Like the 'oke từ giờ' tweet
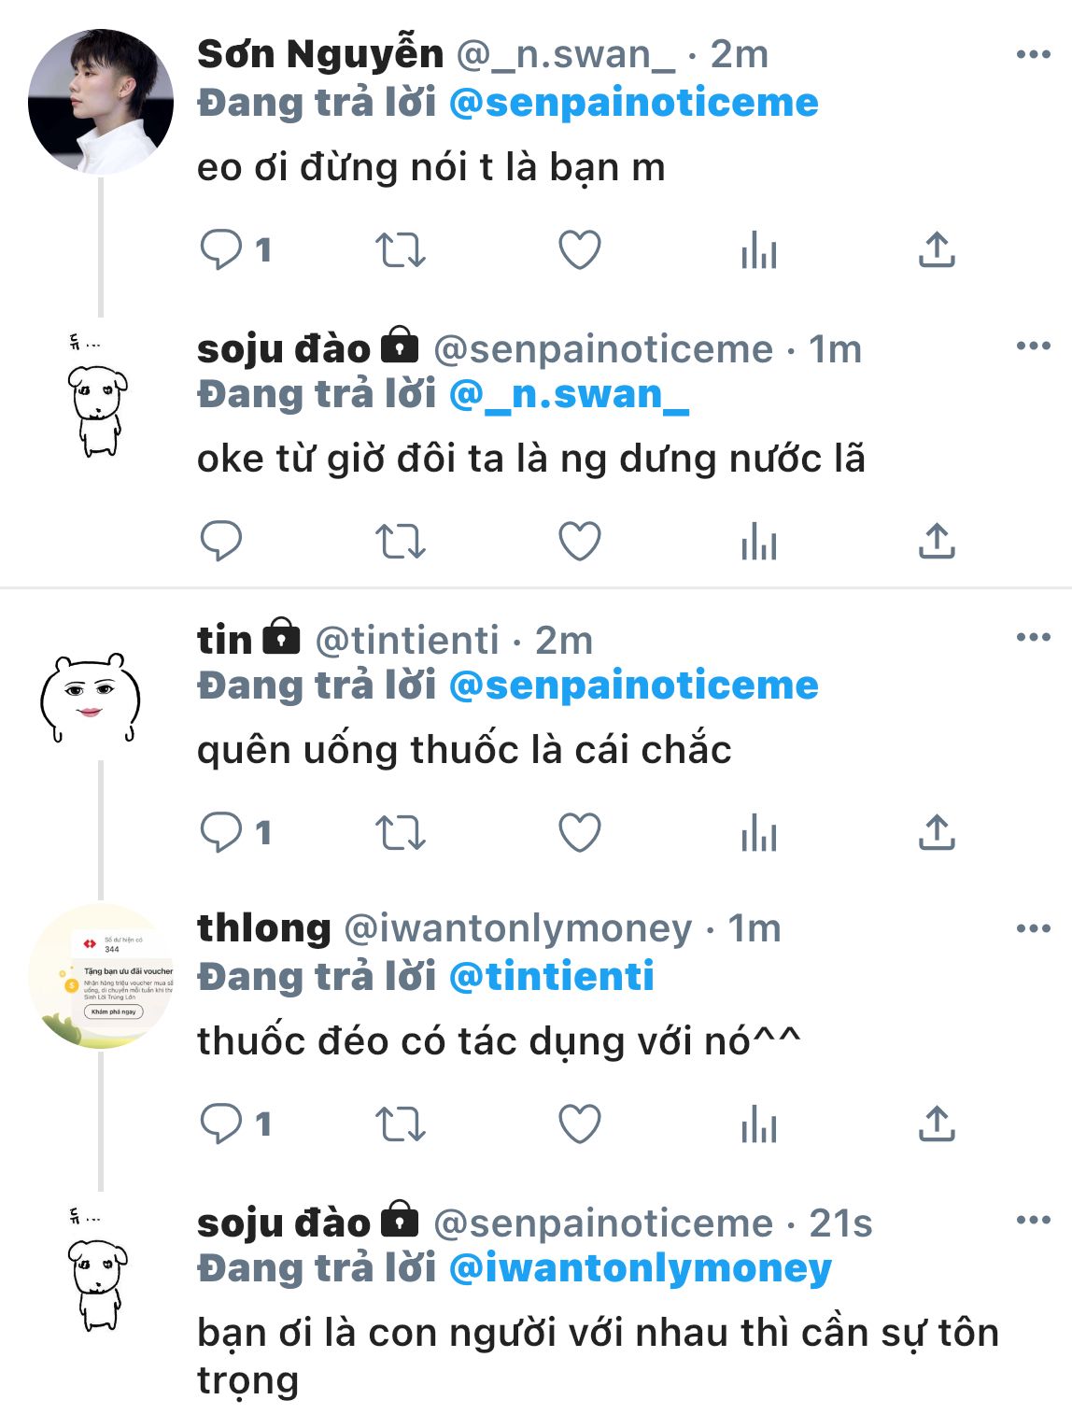The height and width of the screenshot is (1428, 1072). click(x=579, y=542)
